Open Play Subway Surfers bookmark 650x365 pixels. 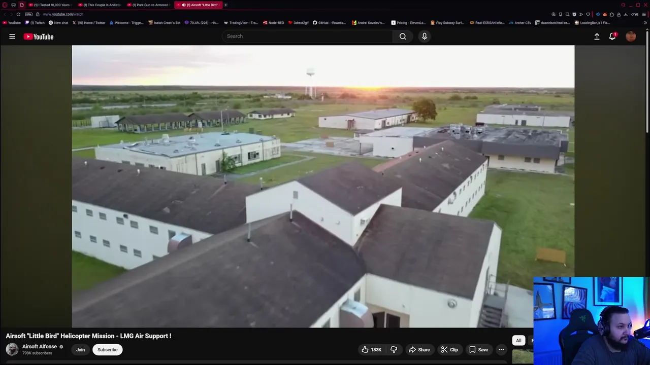tap(447, 23)
